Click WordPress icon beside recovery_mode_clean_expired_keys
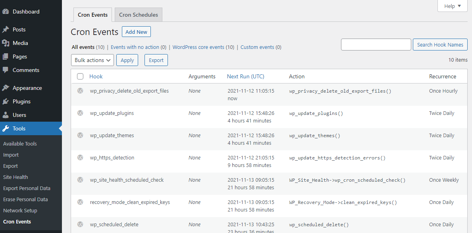Viewport: 472px width, 233px height. [x=80, y=202]
